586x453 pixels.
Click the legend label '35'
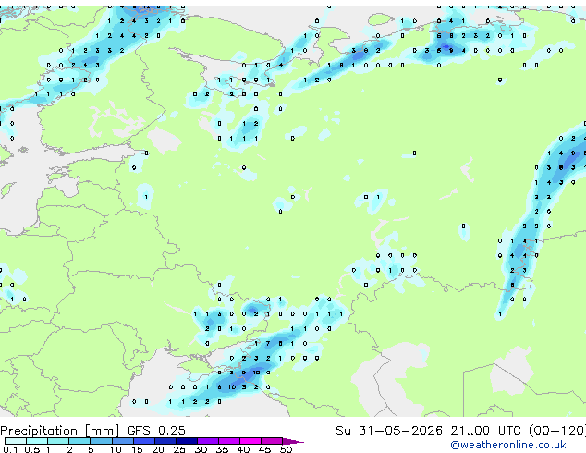click(x=222, y=449)
